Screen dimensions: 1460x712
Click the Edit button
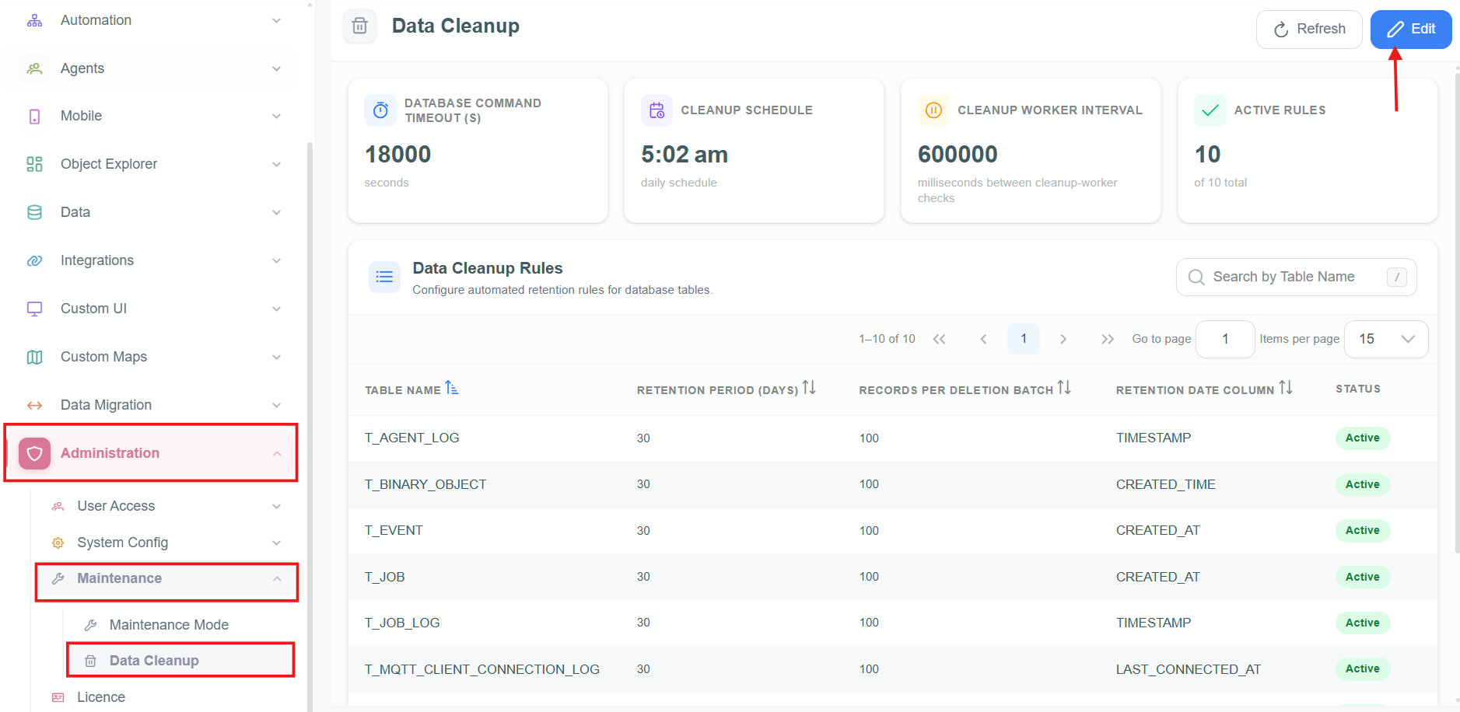coord(1411,30)
